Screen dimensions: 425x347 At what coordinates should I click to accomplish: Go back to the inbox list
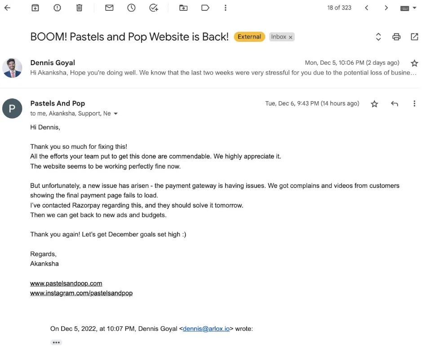pos(7,8)
